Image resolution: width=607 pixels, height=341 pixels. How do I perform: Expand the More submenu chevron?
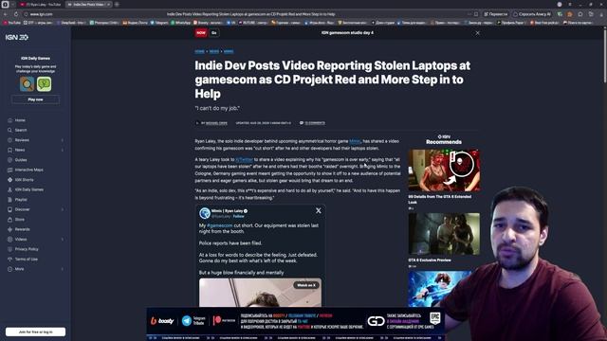[63, 269]
